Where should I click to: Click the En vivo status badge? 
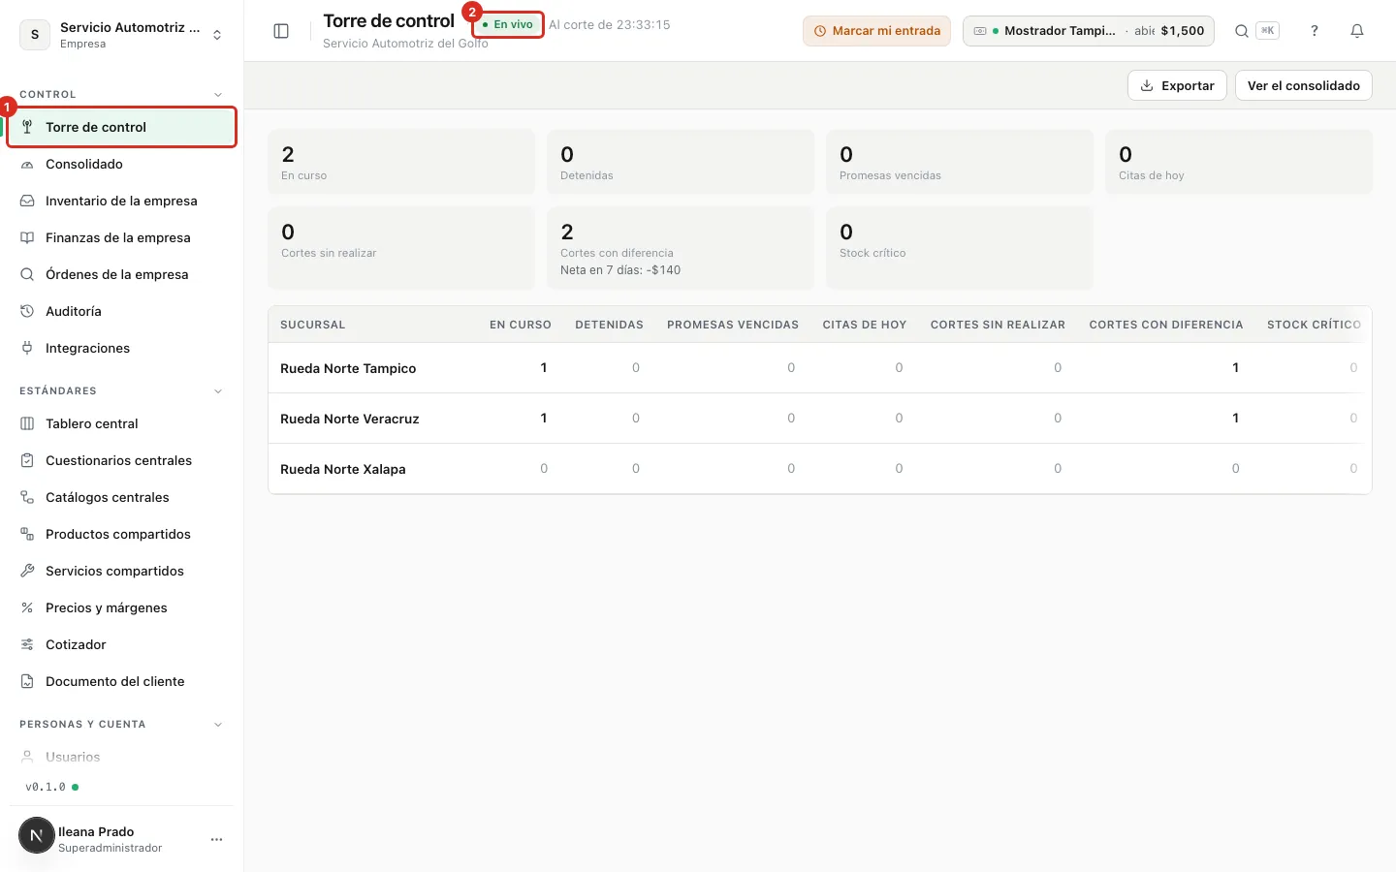(x=508, y=24)
